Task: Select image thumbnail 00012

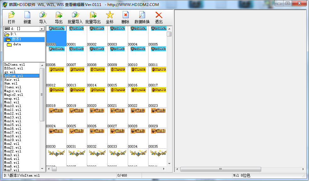Action: pos(56,77)
